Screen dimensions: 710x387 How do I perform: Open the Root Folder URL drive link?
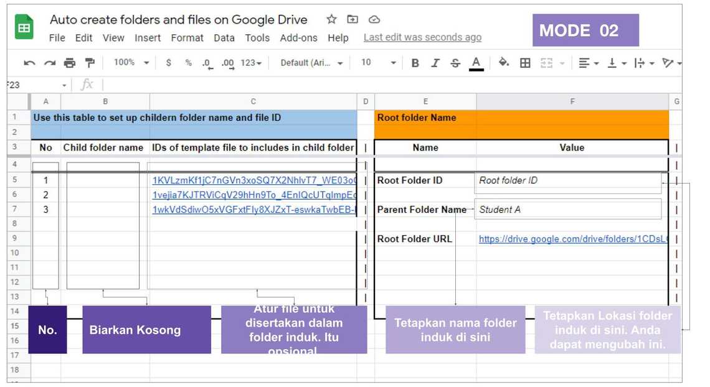tap(572, 239)
